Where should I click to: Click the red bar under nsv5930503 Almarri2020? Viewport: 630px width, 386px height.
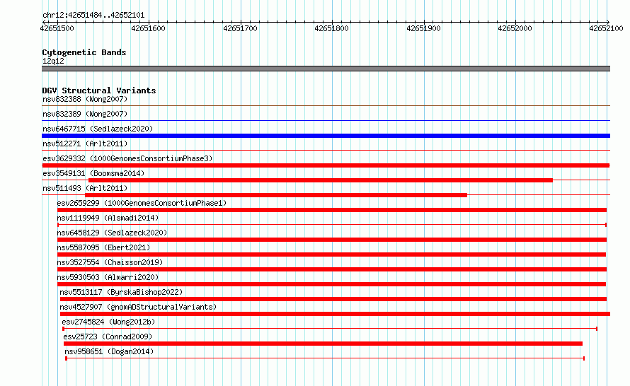click(x=331, y=284)
